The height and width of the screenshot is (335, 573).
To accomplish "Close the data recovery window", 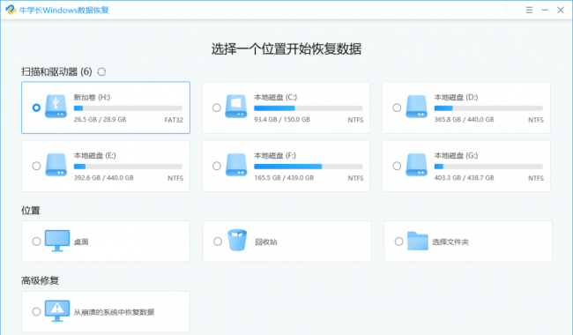I will [561, 10].
